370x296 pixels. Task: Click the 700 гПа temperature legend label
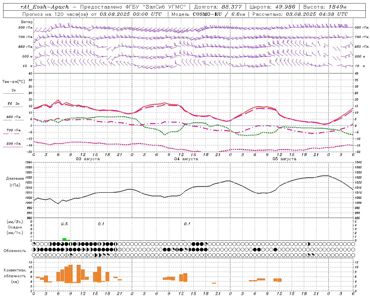click(14, 130)
